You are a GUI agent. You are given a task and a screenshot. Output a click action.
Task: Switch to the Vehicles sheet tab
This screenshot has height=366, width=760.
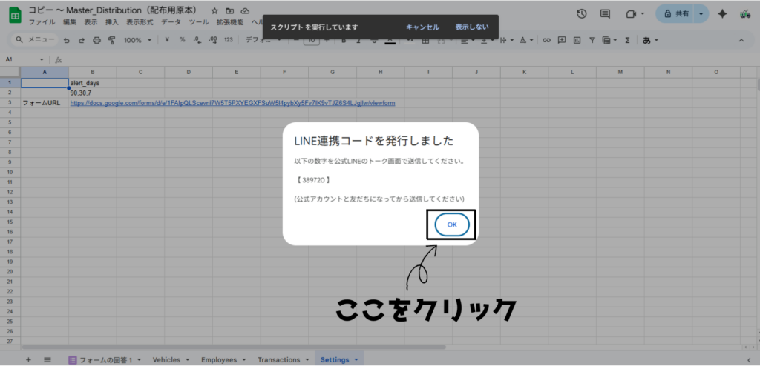166,359
